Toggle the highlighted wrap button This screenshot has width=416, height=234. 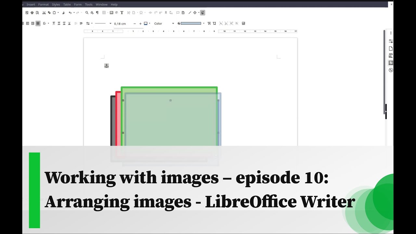click(x=38, y=23)
